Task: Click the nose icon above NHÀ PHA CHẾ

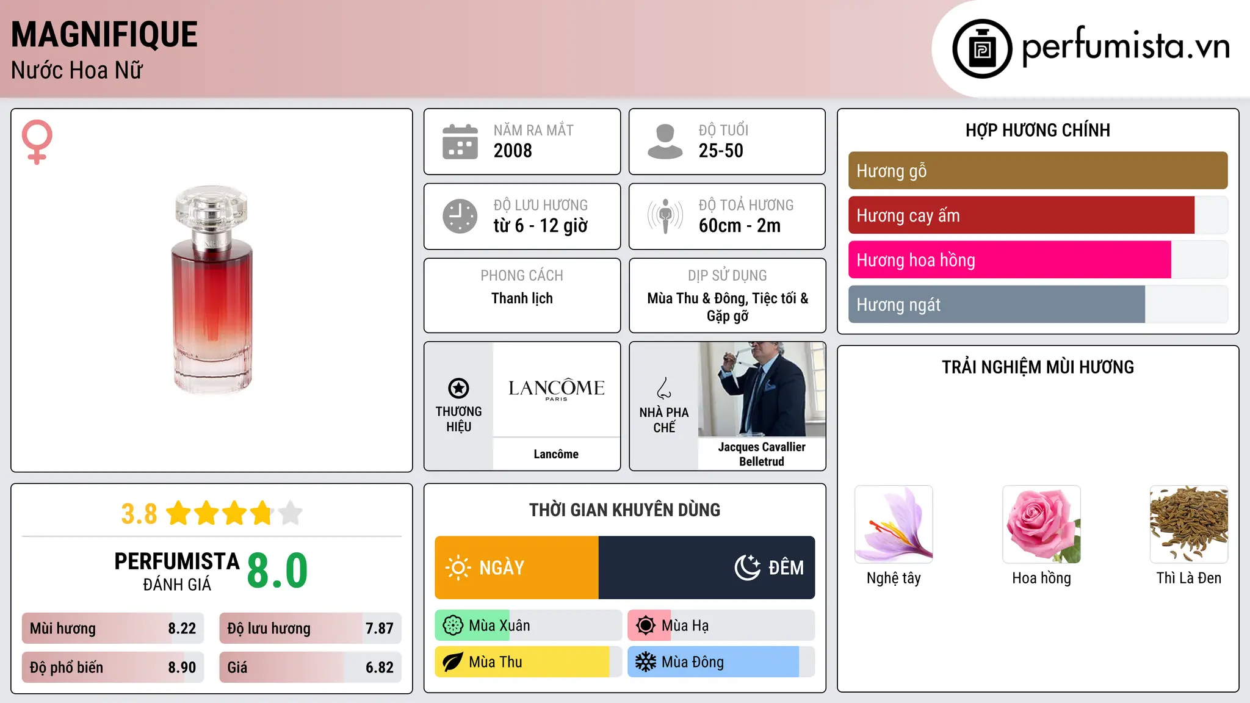Action: [664, 388]
